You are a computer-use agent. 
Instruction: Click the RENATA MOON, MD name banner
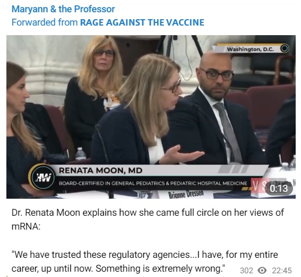coord(100,170)
